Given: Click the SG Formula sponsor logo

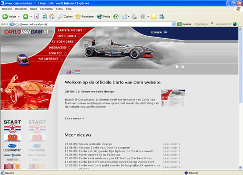Looking at the screenshot, I should pyautogui.click(x=12, y=138).
